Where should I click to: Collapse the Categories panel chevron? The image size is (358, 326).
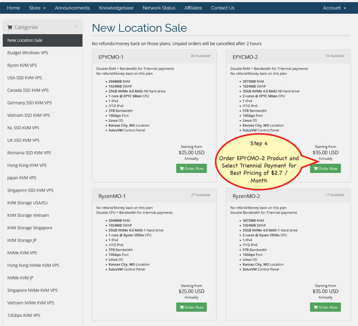[76, 27]
